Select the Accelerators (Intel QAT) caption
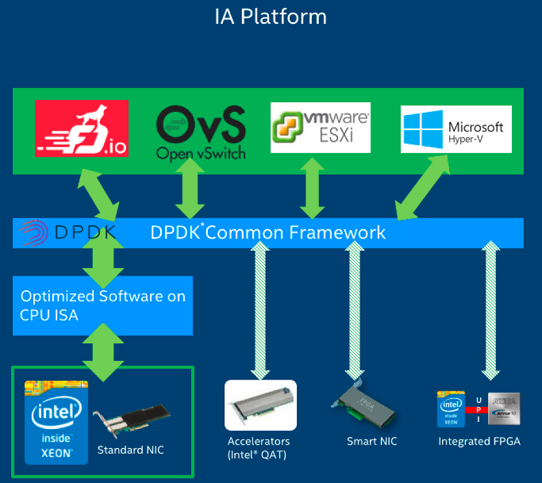Image resolution: width=542 pixels, height=483 pixels. click(259, 448)
